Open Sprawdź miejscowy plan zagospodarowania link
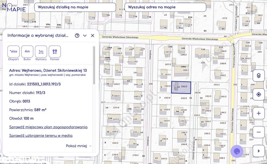267x164 pixels. pos(48,127)
